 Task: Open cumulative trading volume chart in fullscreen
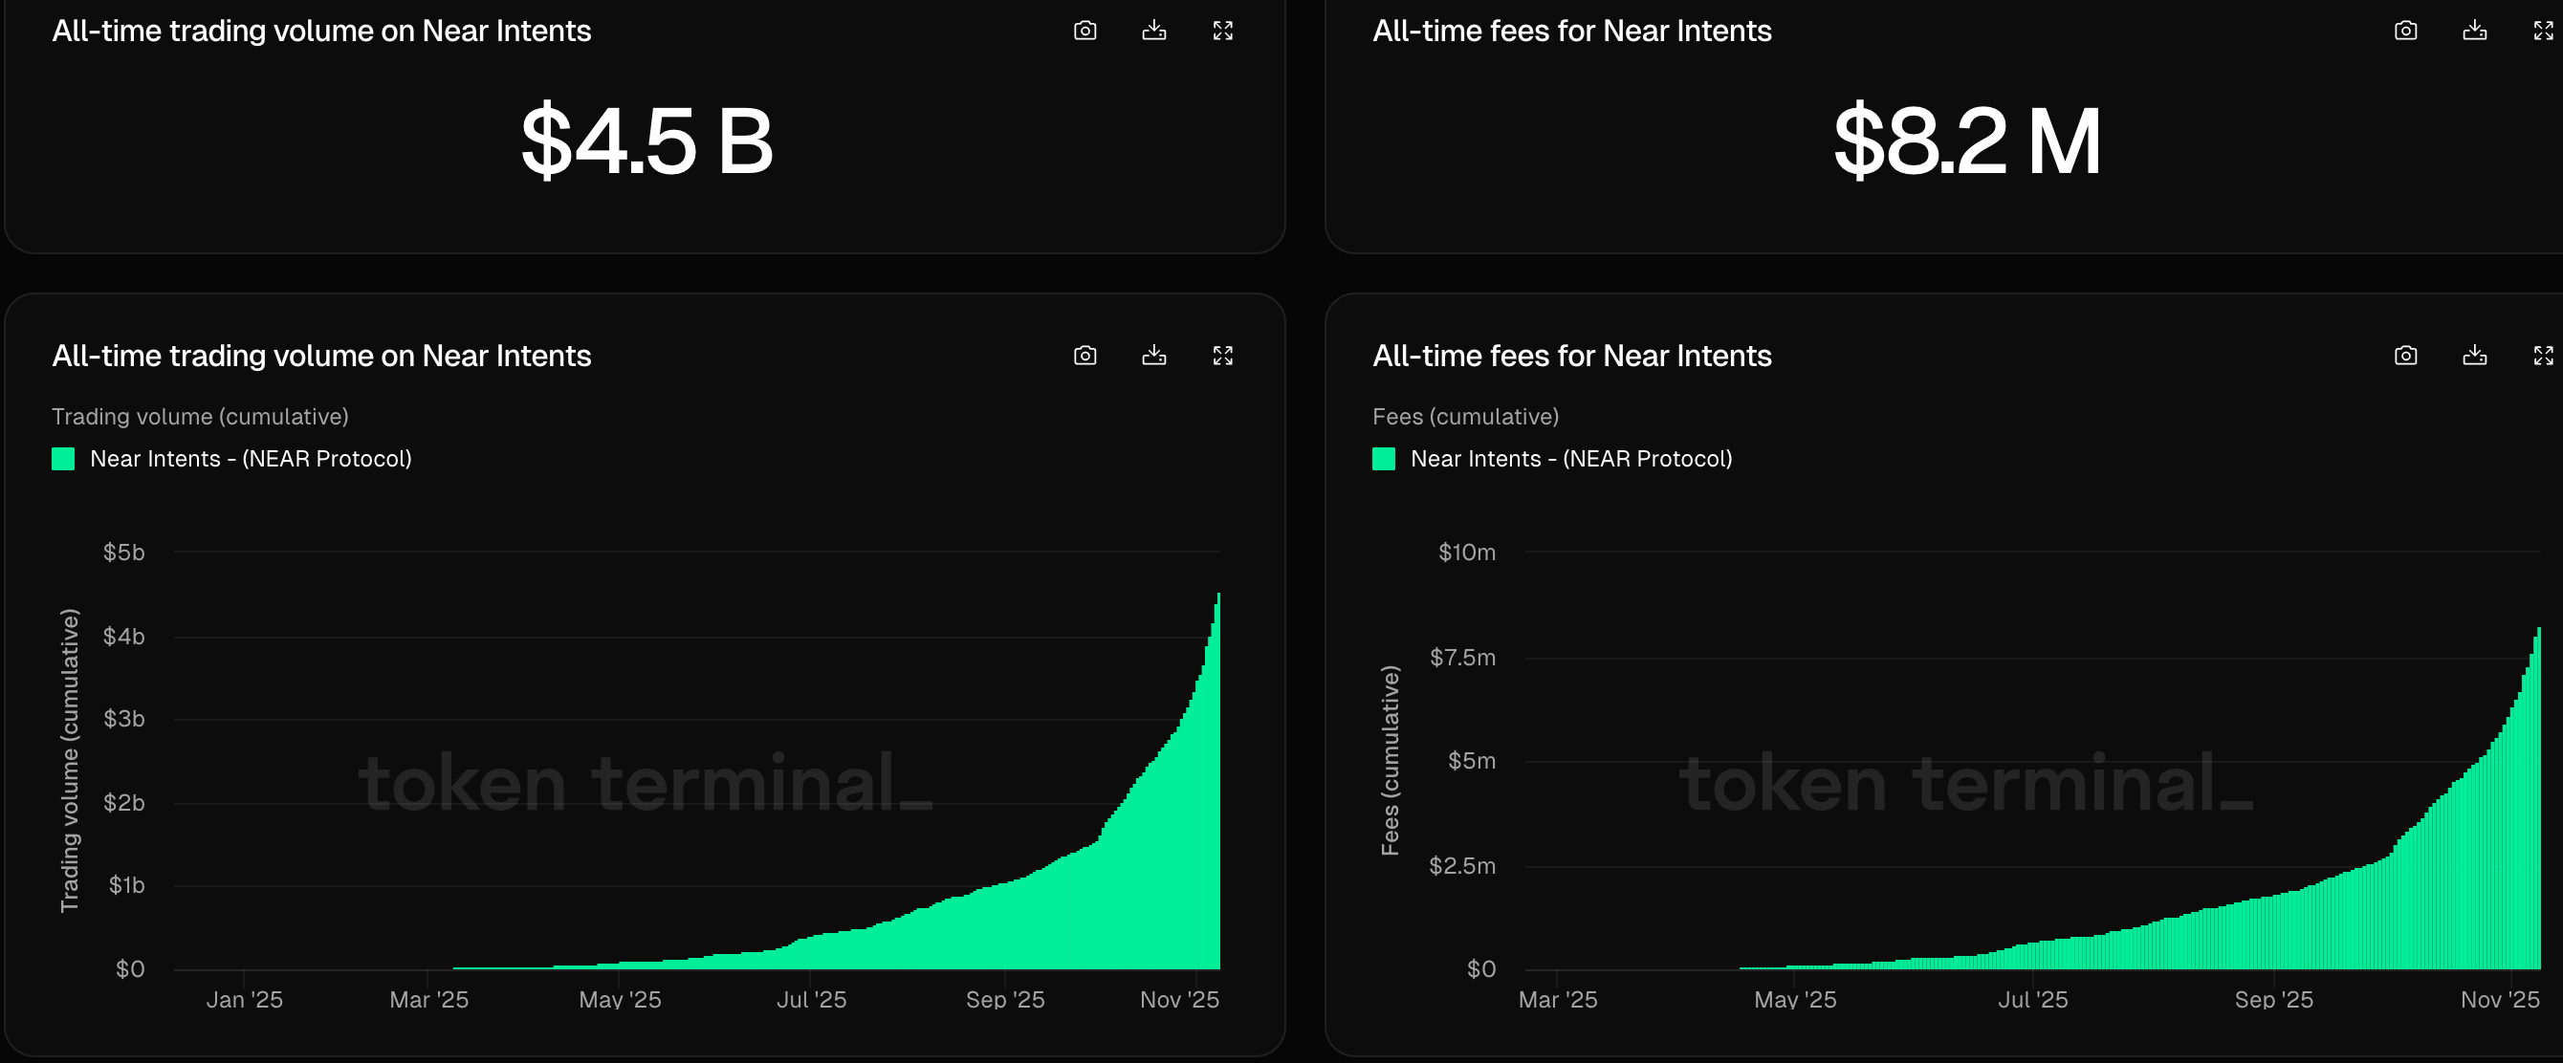click(x=1222, y=355)
